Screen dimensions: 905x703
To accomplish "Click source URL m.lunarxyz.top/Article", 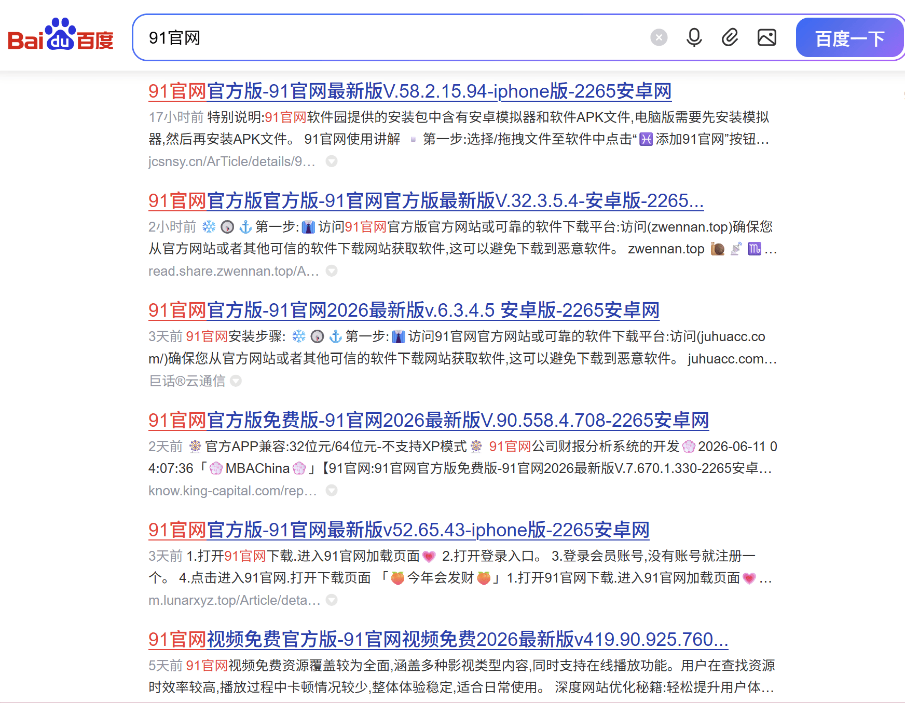I will coord(235,600).
